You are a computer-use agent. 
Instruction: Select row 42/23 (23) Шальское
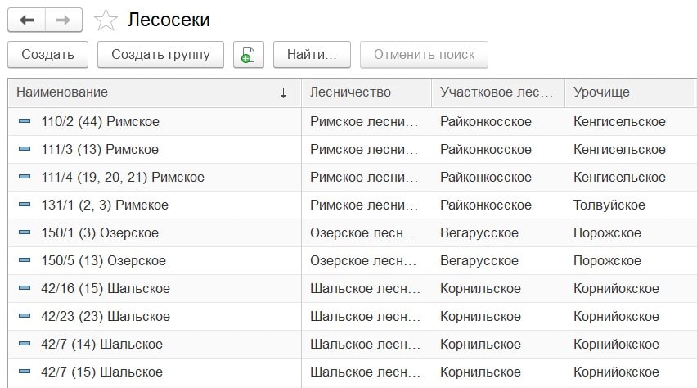click(x=352, y=316)
